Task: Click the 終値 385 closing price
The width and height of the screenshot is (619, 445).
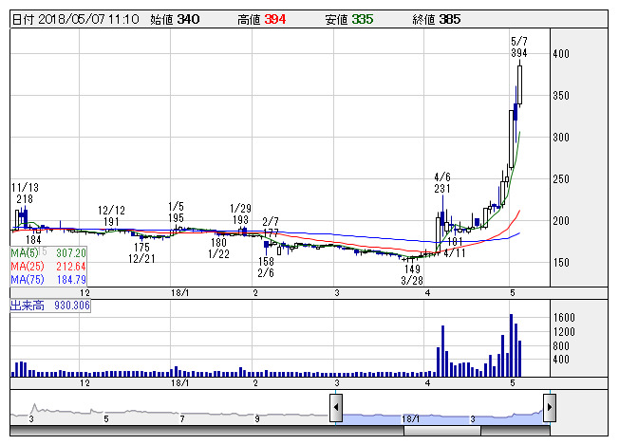Action: 451,18
